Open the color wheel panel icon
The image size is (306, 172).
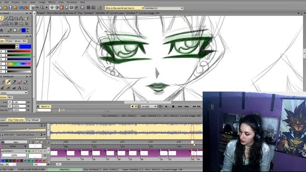(57, 8)
